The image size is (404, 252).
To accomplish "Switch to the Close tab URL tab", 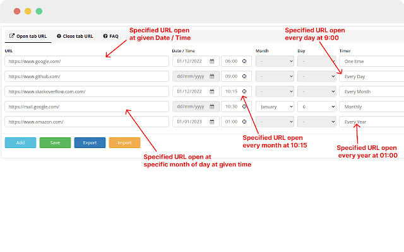I will 74,36.
